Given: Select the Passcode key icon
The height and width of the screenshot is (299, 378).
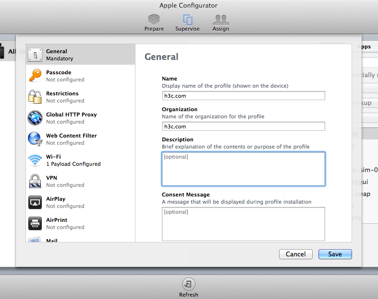Looking at the screenshot, I should coord(35,76).
